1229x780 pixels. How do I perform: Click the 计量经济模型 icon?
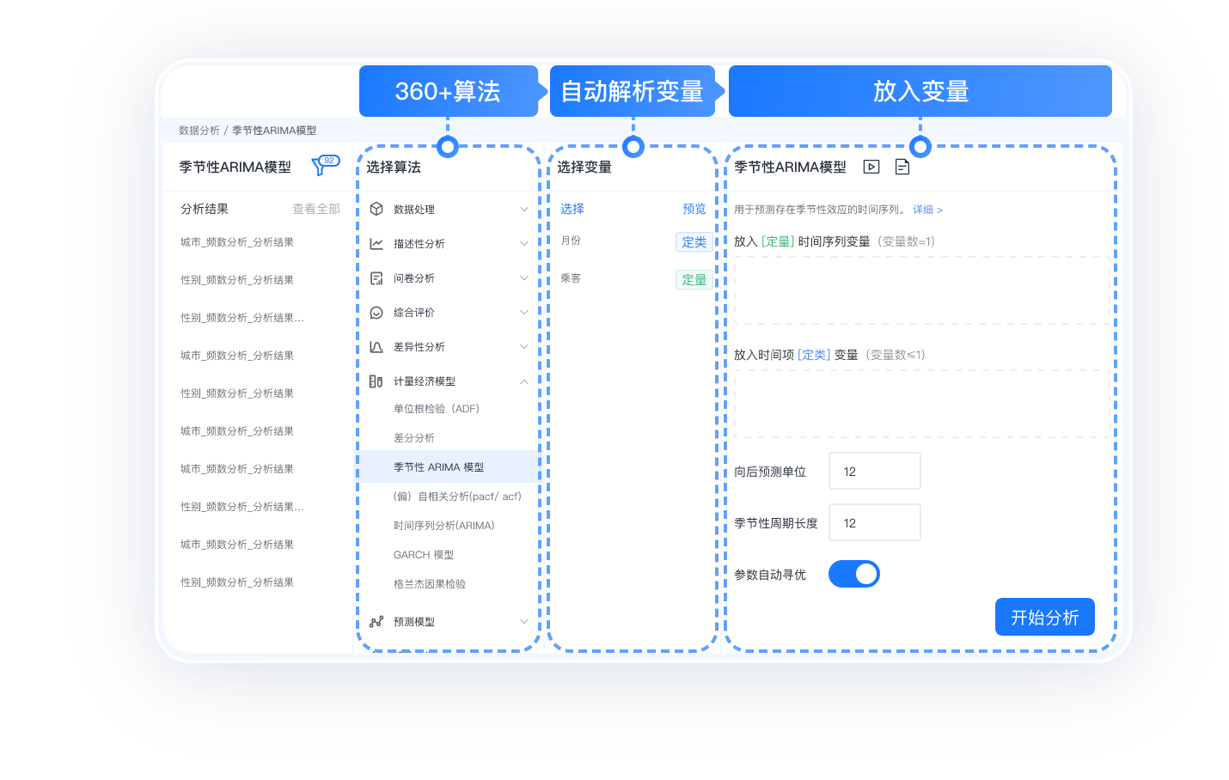pyautogui.click(x=376, y=381)
